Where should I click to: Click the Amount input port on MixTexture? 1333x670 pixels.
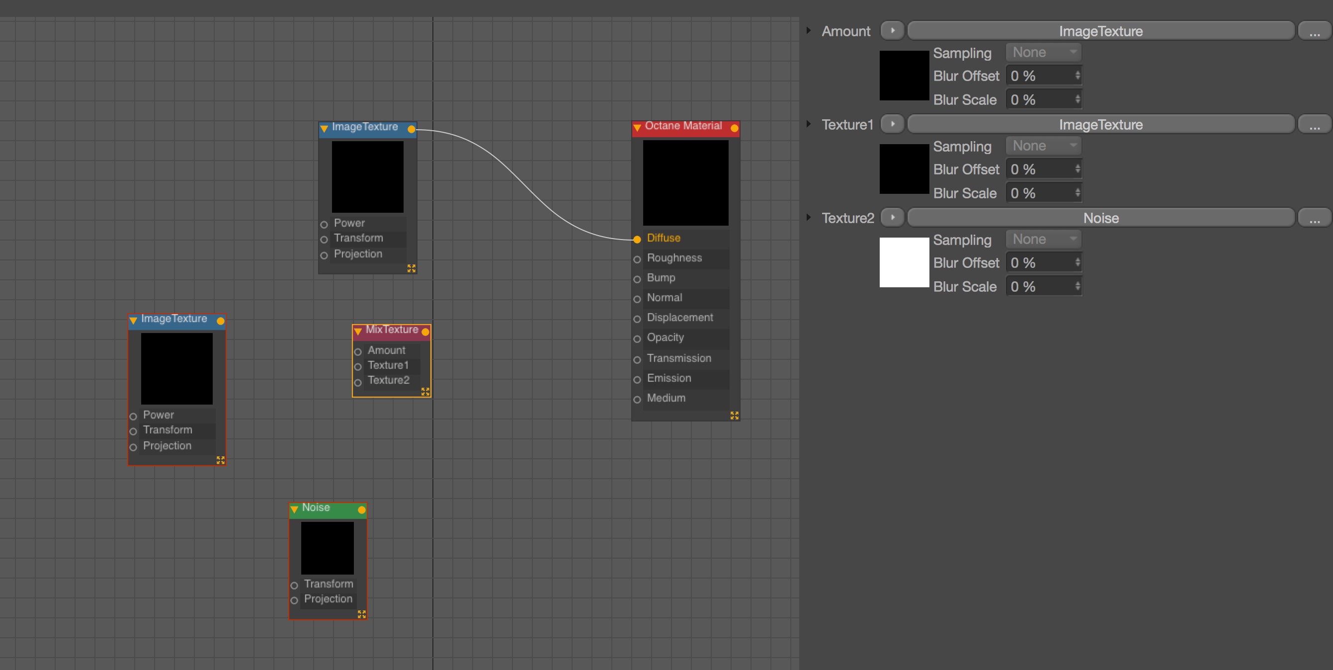(x=357, y=352)
